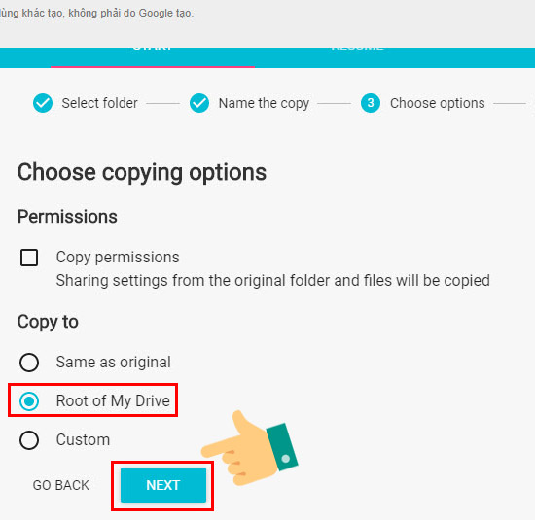The height and width of the screenshot is (520, 535).
Task: Click the Choose options step label
Action: pyautogui.click(x=438, y=103)
